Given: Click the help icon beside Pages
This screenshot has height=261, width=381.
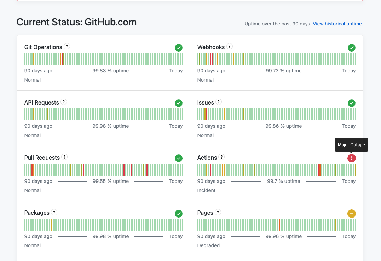Looking at the screenshot, I should tap(218, 213).
